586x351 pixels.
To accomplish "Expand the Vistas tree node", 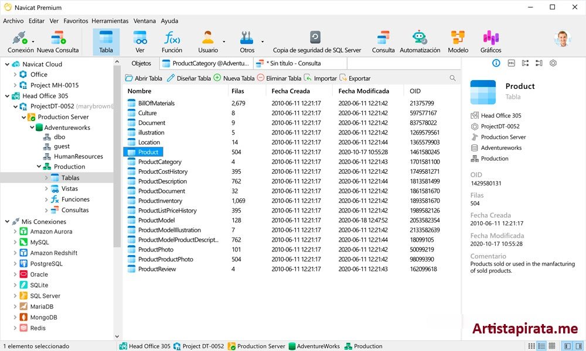I will 47,189.
